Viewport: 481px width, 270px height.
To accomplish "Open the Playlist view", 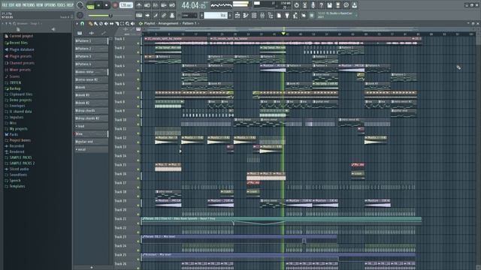I will [237, 15].
